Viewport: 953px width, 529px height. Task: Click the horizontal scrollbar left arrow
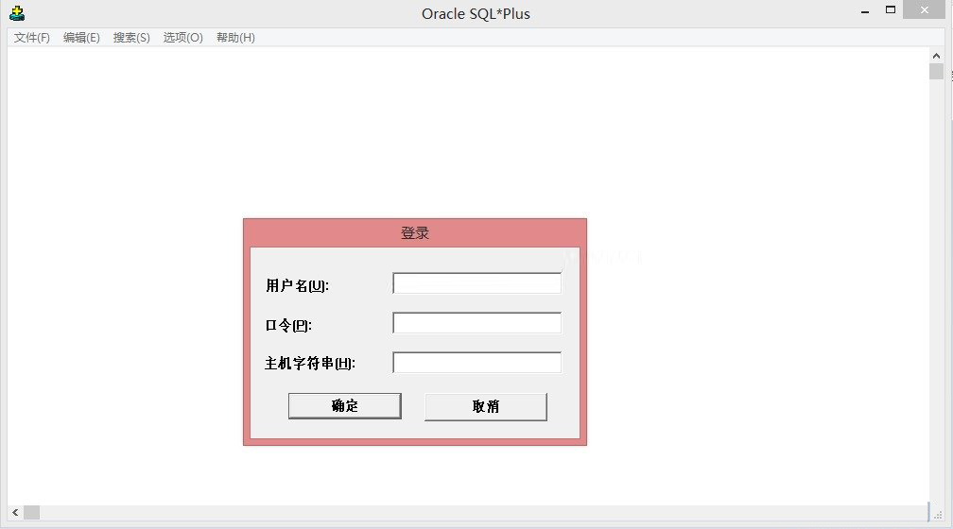click(15, 513)
